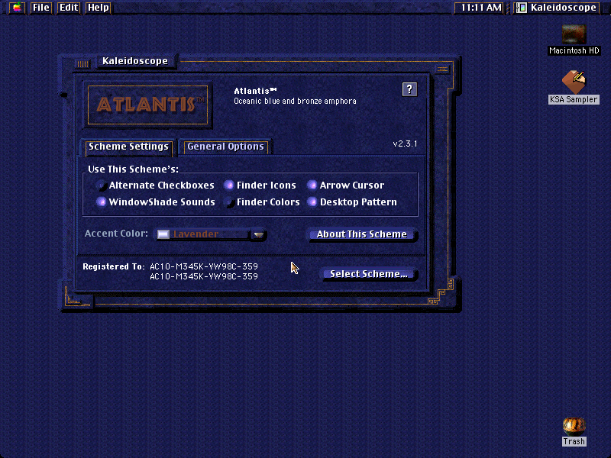Open the Help menu
This screenshot has width=611, height=458.
pyautogui.click(x=99, y=8)
